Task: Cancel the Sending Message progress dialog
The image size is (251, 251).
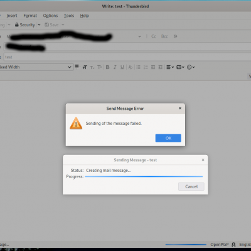Action: [191, 186]
